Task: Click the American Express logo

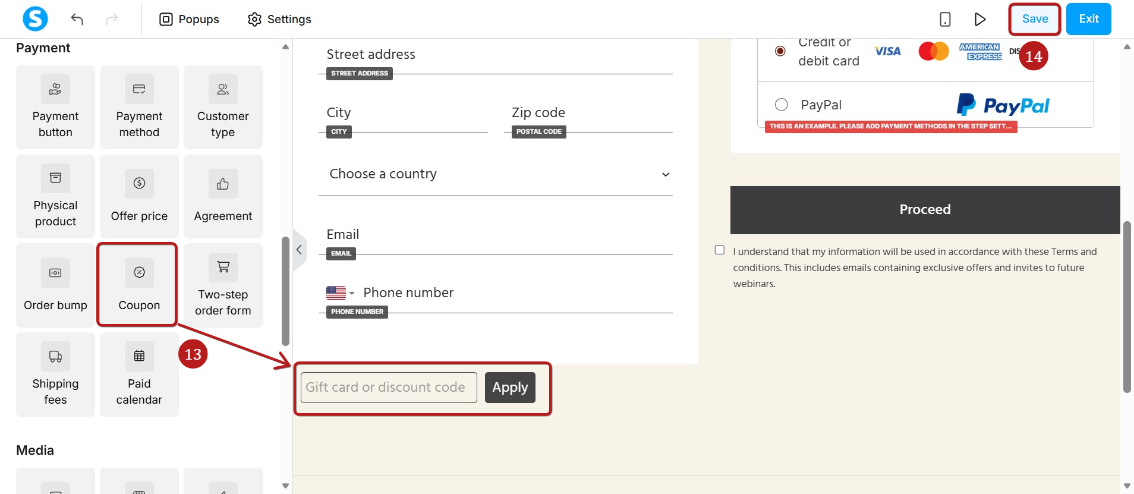Action: (980, 52)
